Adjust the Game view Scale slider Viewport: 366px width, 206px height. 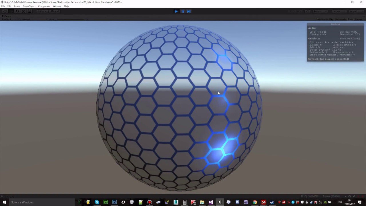pyautogui.click(x=70, y=19)
